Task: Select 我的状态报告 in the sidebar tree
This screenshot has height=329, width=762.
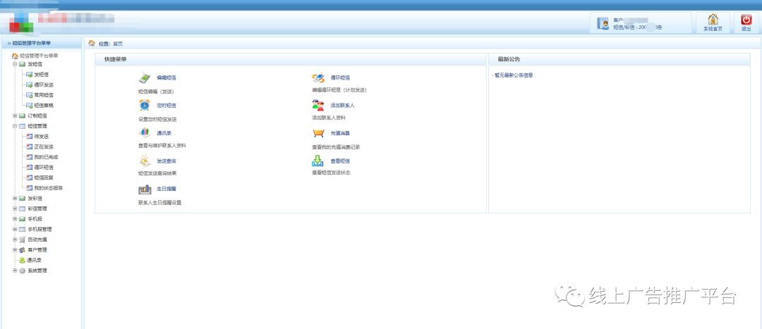Action: 48,188
